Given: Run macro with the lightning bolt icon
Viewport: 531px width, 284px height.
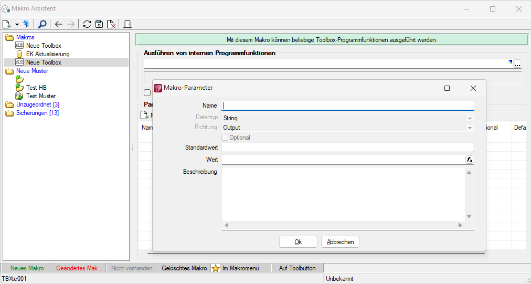Looking at the screenshot, I should coord(26,24).
